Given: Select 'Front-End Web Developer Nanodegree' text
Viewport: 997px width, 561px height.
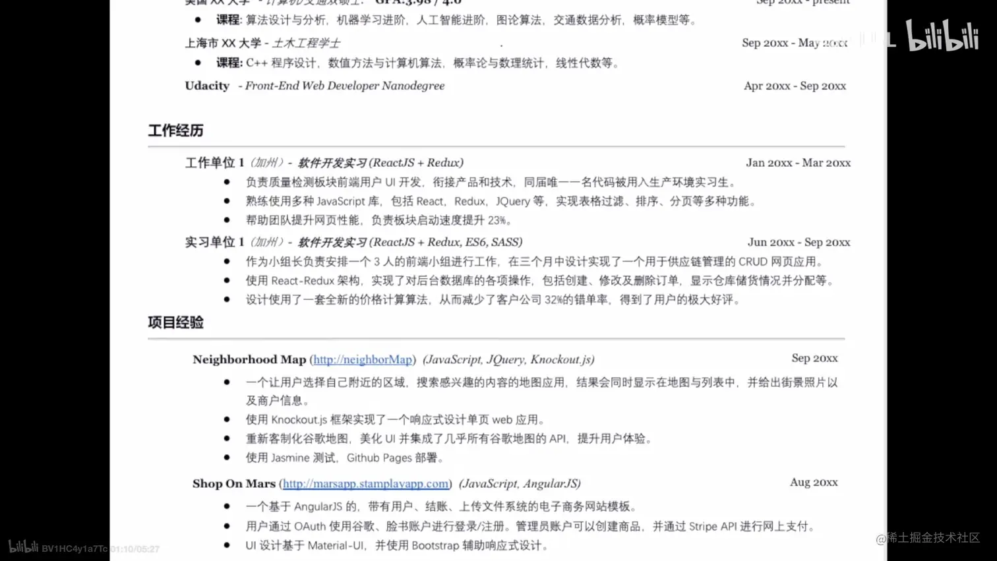Looking at the screenshot, I should [345, 86].
